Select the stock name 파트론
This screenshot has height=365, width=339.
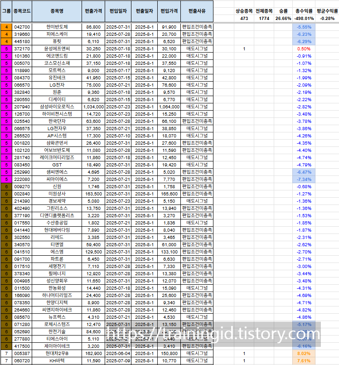point(57,259)
